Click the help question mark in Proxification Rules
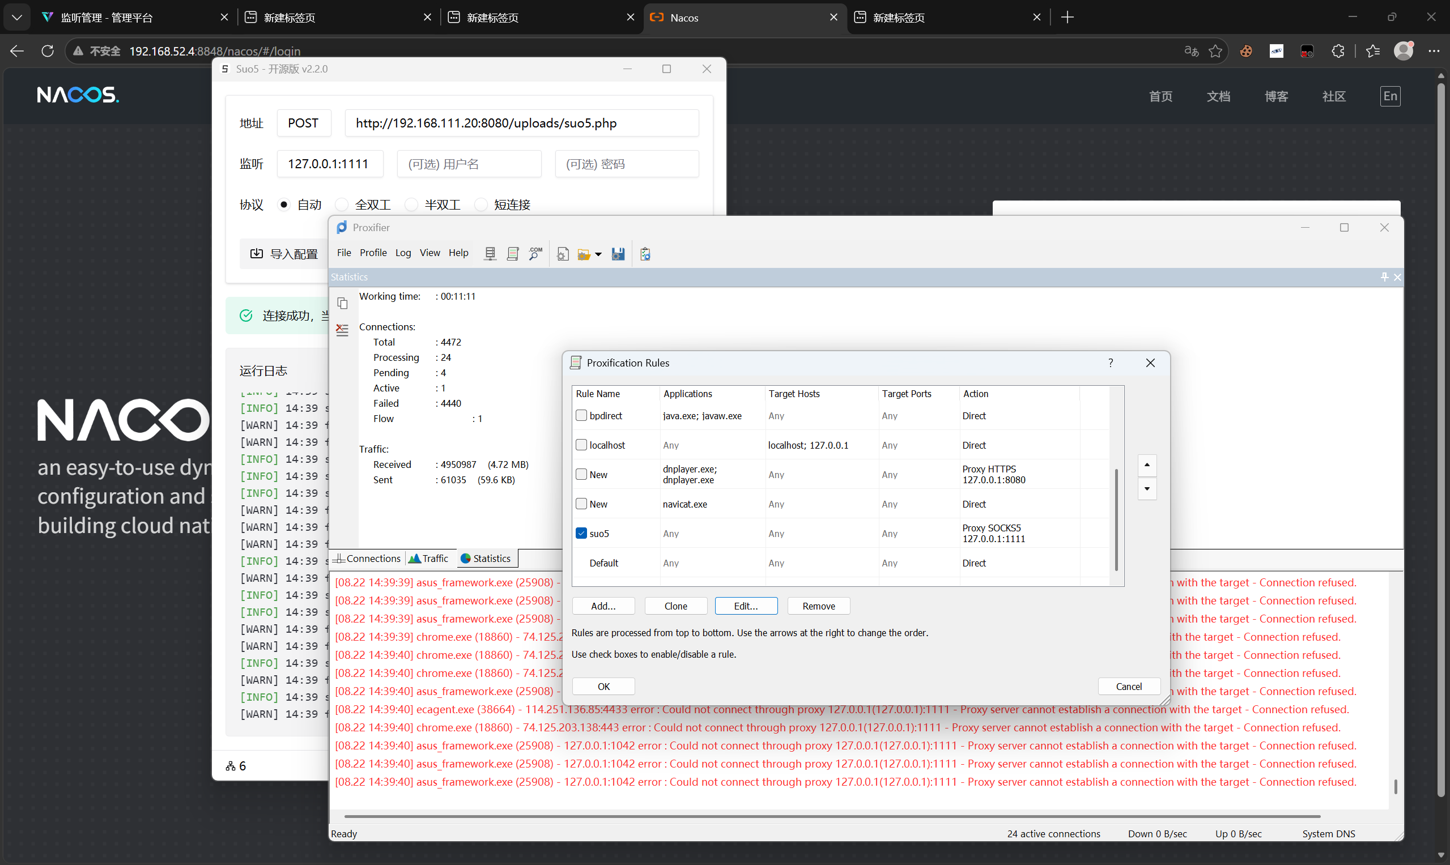1450x865 pixels. 1111,363
